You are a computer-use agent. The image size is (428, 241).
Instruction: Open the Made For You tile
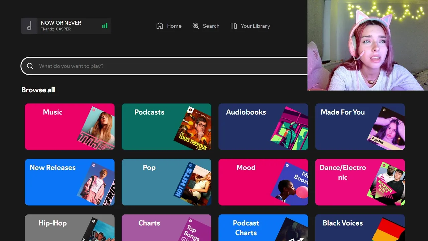[x=360, y=127]
